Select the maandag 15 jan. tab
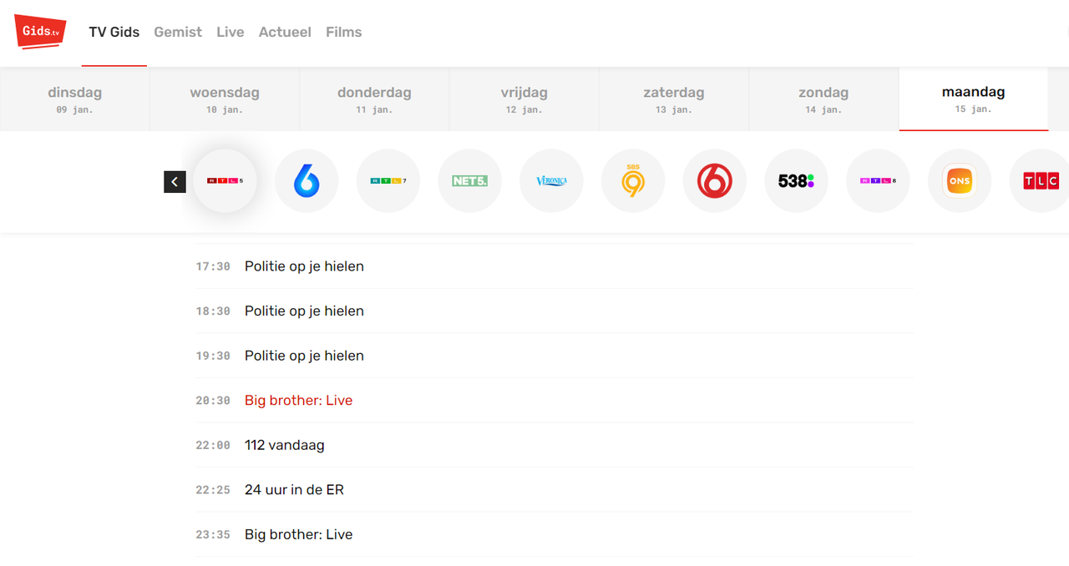The width and height of the screenshot is (1069, 566). [974, 99]
